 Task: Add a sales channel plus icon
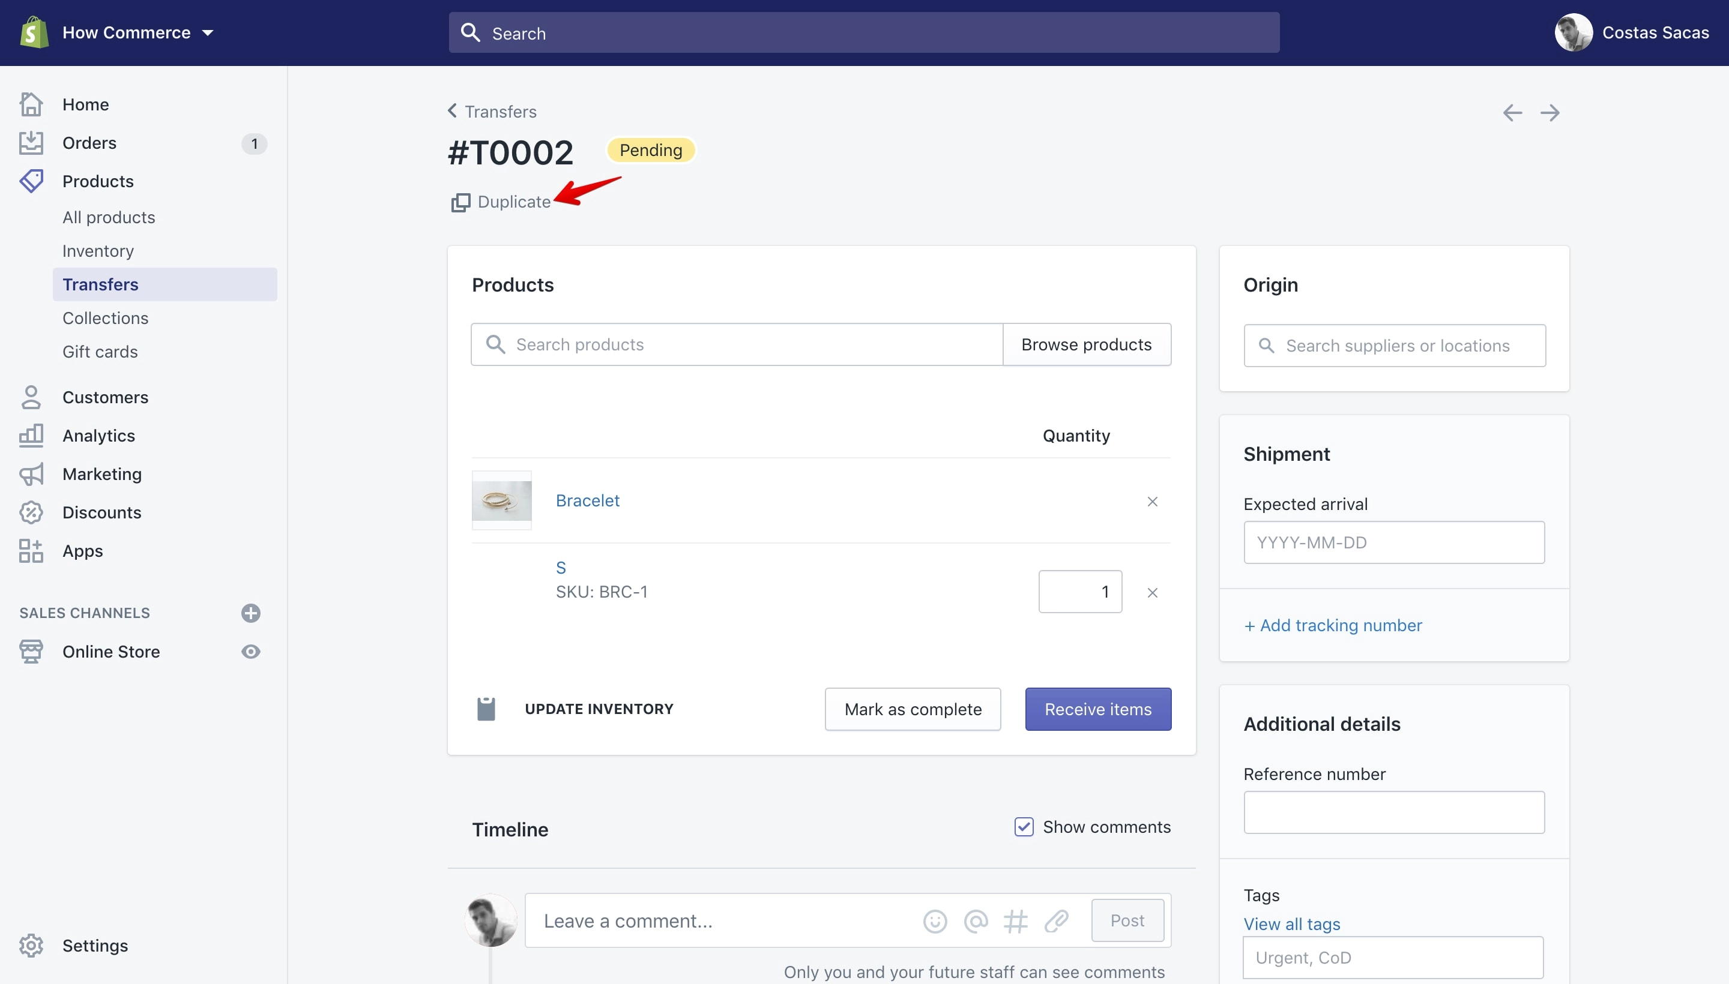251,613
